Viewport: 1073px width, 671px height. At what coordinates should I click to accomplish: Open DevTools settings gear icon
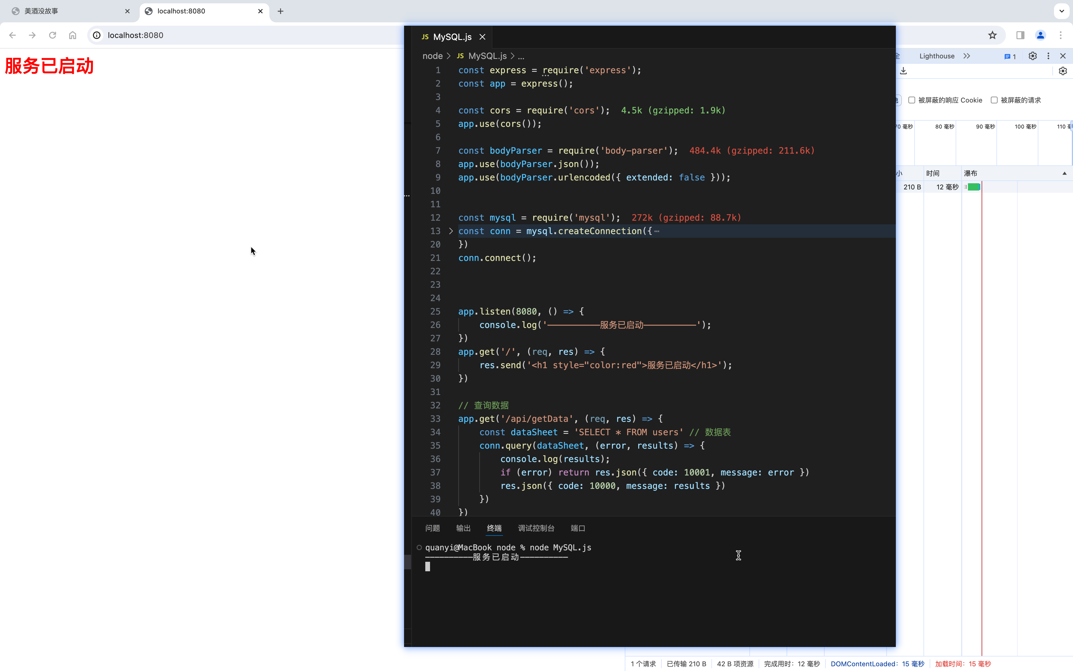(x=1032, y=56)
